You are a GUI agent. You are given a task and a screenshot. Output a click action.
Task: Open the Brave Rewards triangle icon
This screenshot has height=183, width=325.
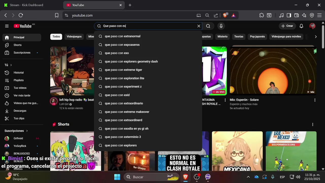(234, 15)
